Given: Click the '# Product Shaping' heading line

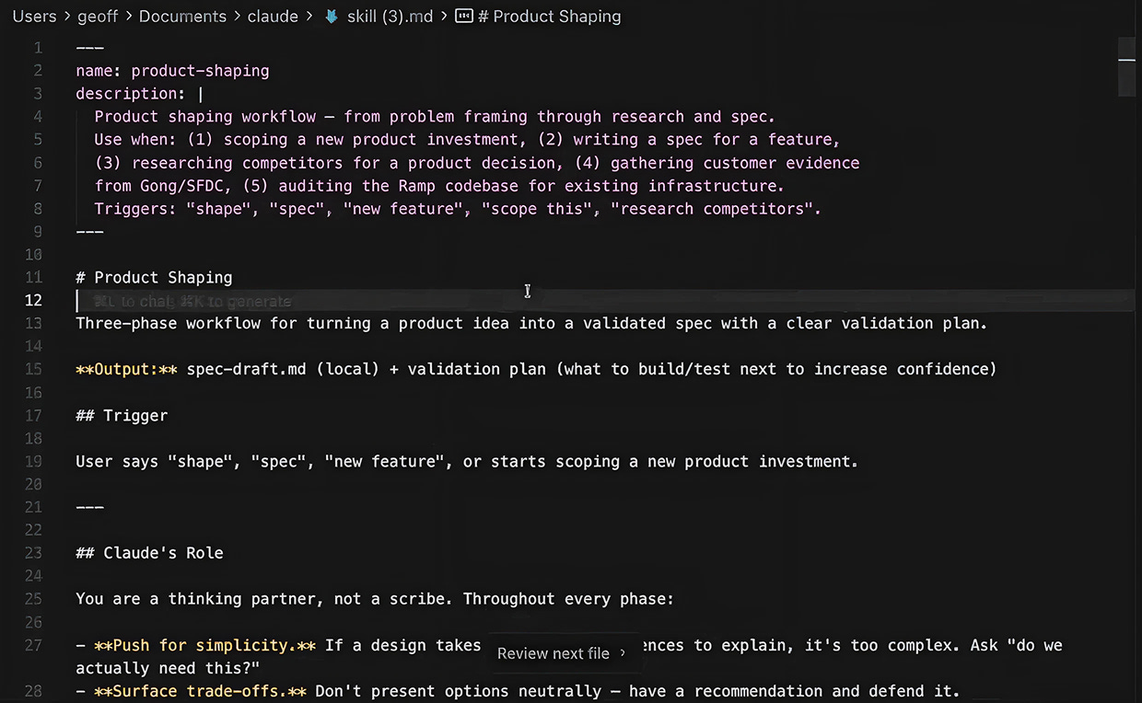Looking at the screenshot, I should tap(154, 277).
